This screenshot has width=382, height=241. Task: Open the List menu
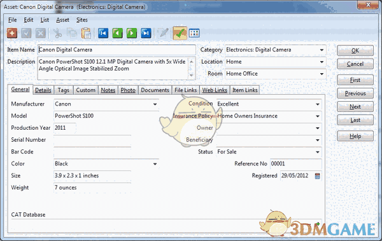(x=45, y=20)
